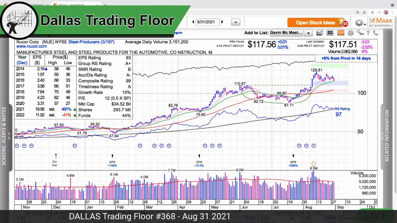
Task: Open the wrench tools menu
Action: coord(360,33)
